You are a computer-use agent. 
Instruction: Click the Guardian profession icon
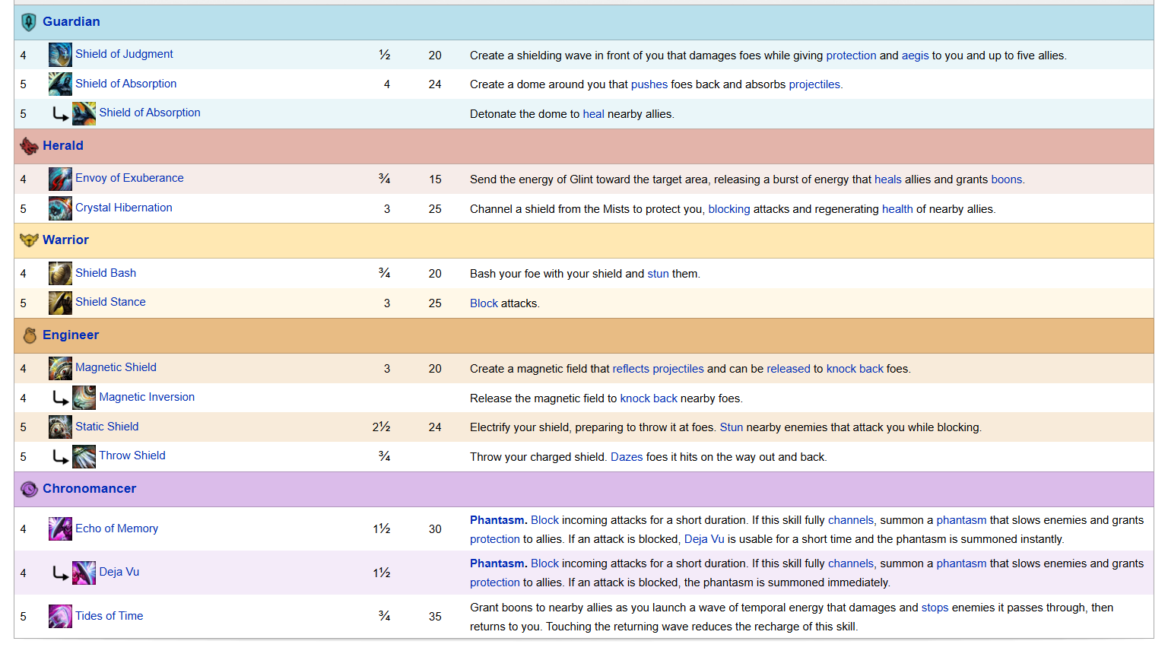click(x=29, y=22)
